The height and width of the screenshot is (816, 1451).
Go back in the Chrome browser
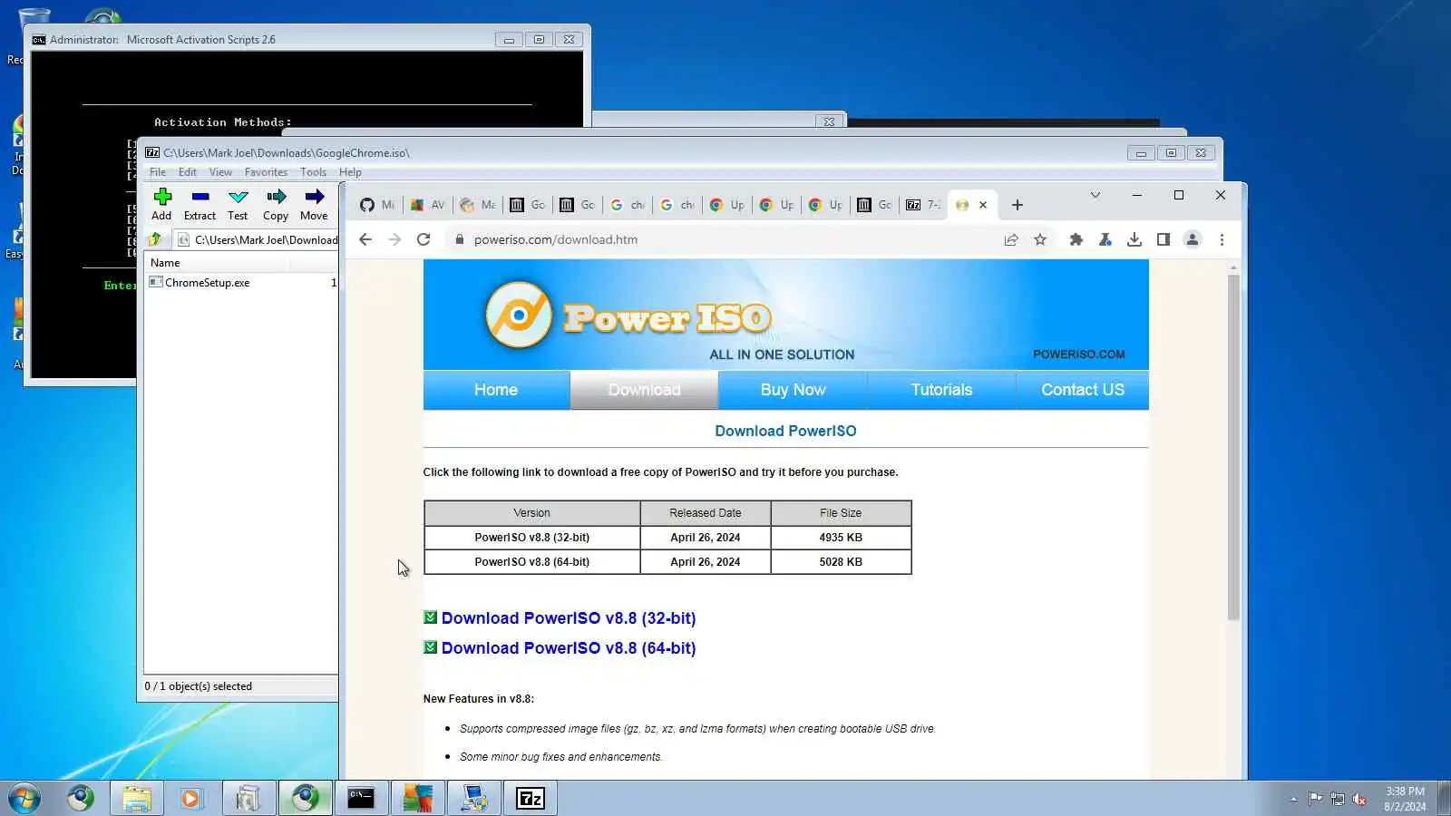pos(365,239)
